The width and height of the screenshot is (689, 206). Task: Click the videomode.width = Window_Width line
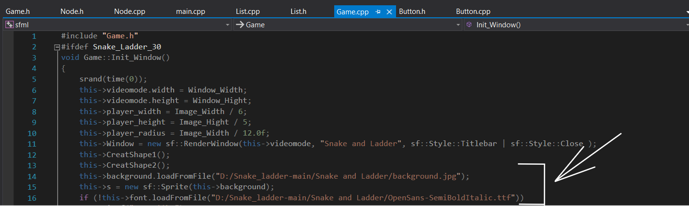163,90
